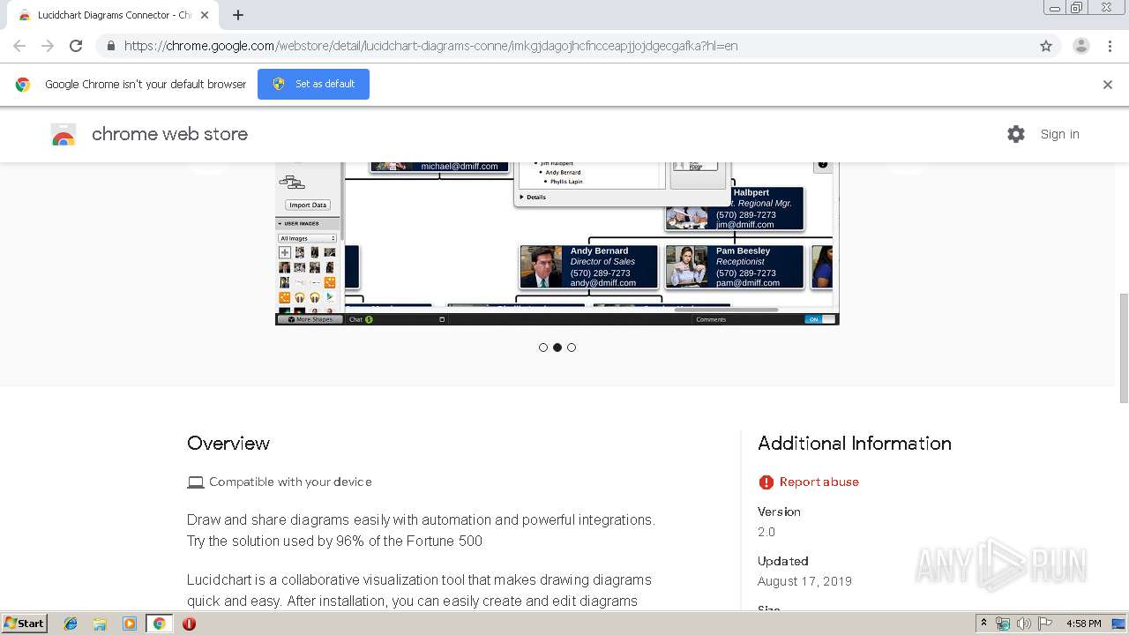
Task: Open the Windows Start button
Action: coord(25,624)
